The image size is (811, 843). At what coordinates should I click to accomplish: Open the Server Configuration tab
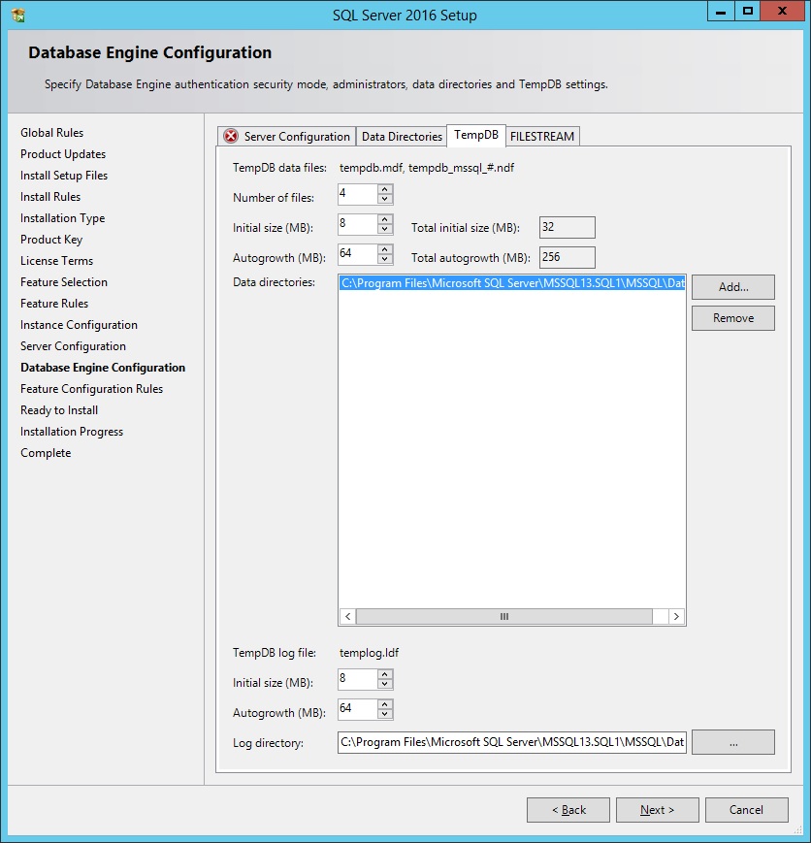(x=286, y=136)
